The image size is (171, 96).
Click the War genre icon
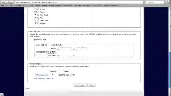[x=36, y=18]
